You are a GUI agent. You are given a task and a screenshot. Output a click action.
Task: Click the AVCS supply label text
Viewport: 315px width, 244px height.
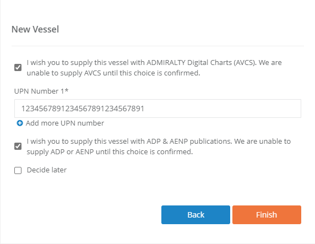(x=154, y=68)
